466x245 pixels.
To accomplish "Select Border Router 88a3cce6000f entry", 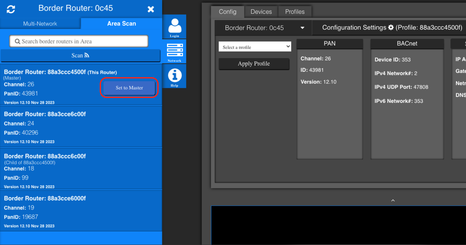I will pyautogui.click(x=81, y=211).
